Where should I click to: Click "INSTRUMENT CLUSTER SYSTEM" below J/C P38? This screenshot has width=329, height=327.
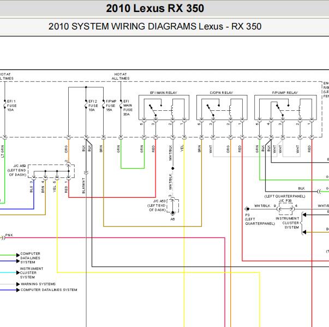pos(287,223)
